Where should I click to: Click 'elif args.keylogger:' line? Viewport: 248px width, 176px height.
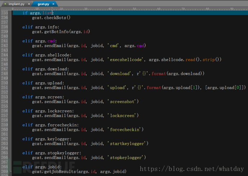pyautogui.click(x=47, y=139)
